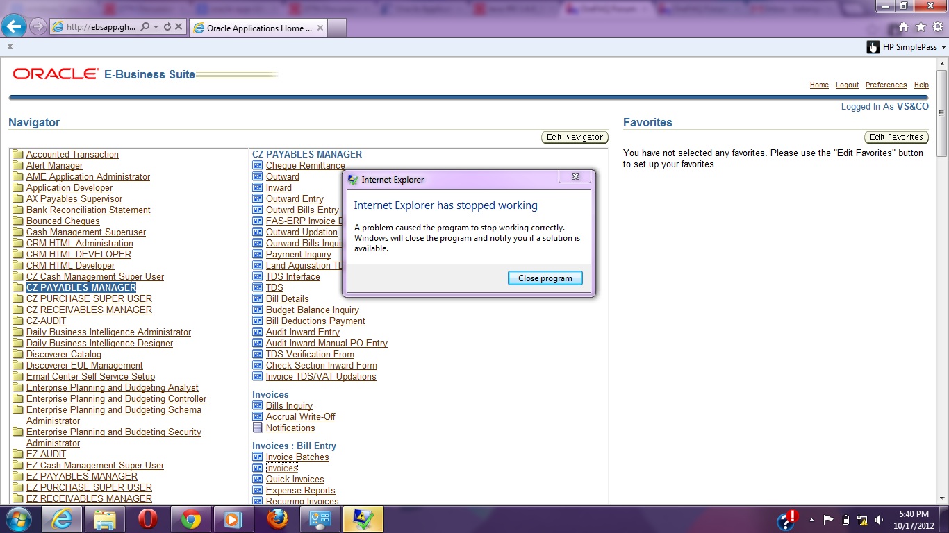Click the scrollbar up arrow button
The image size is (949, 533).
[942, 62]
